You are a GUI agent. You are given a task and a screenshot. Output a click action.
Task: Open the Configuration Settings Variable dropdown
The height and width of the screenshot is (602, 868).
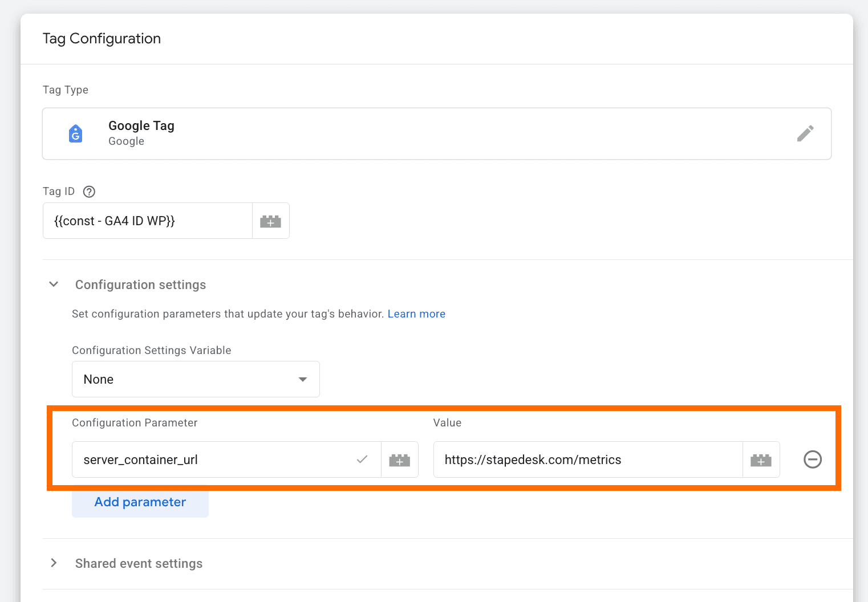point(196,379)
